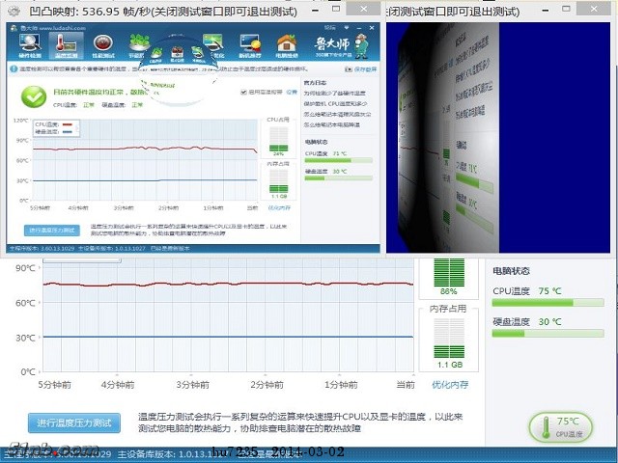The width and height of the screenshot is (618, 463).
Task: Click '90°C' axis label in large chart
Action: [x=25, y=268]
